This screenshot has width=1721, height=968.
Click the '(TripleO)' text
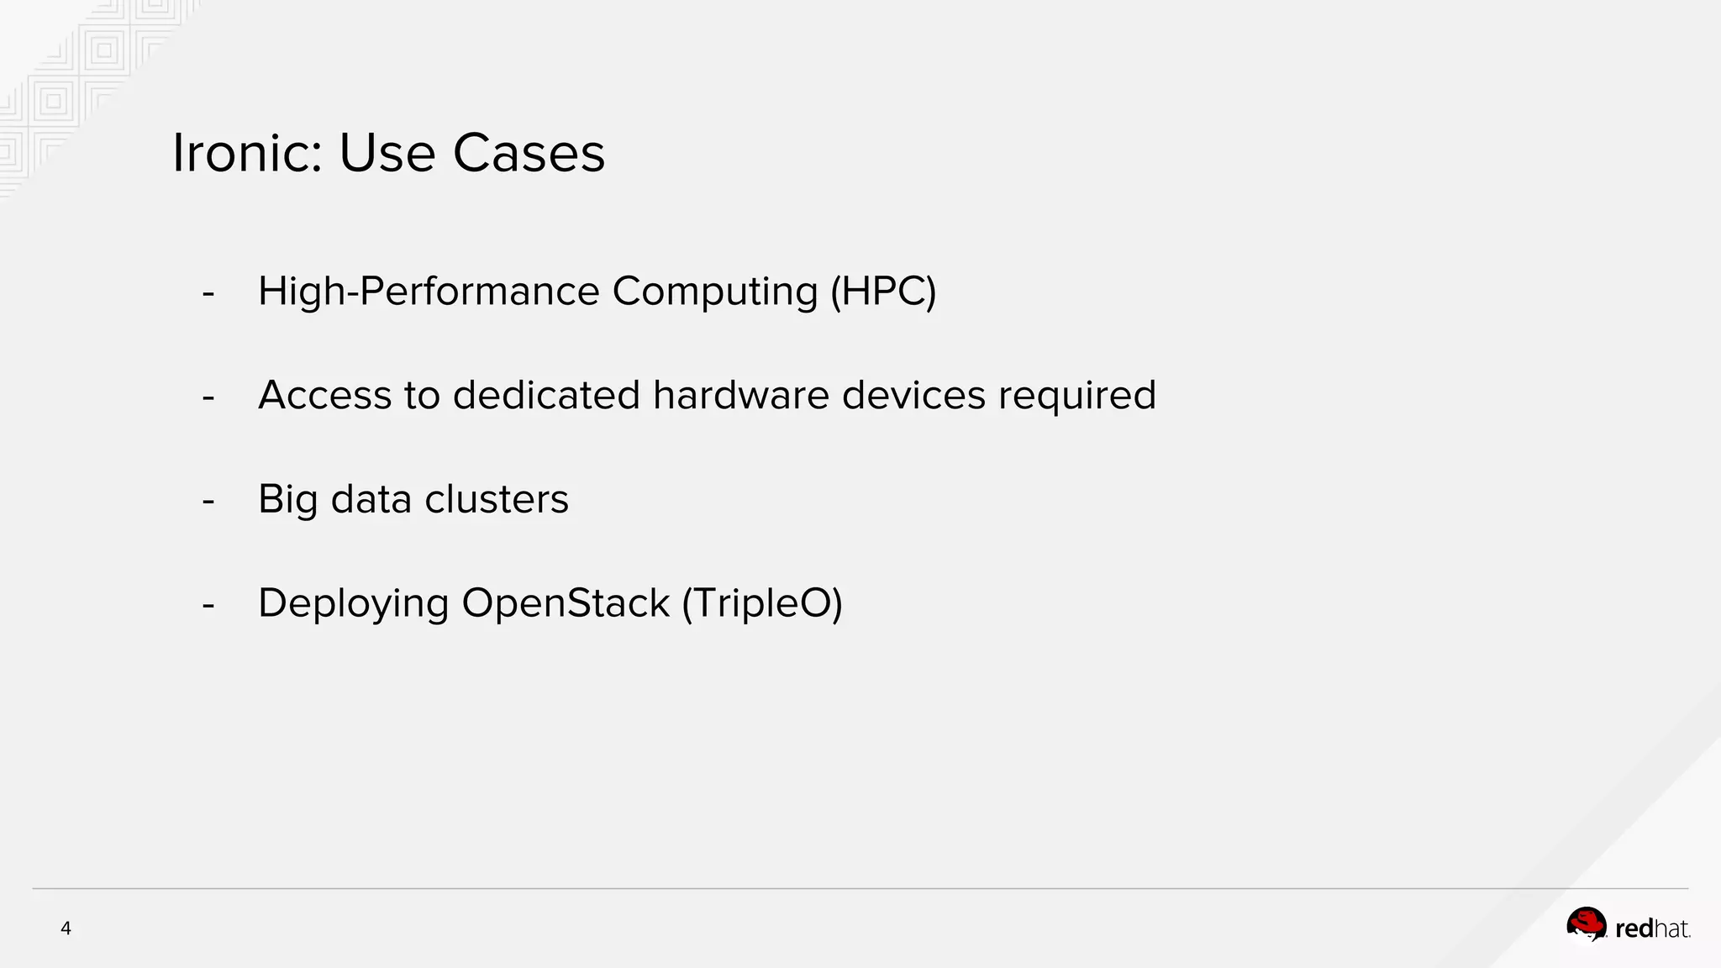761,603
